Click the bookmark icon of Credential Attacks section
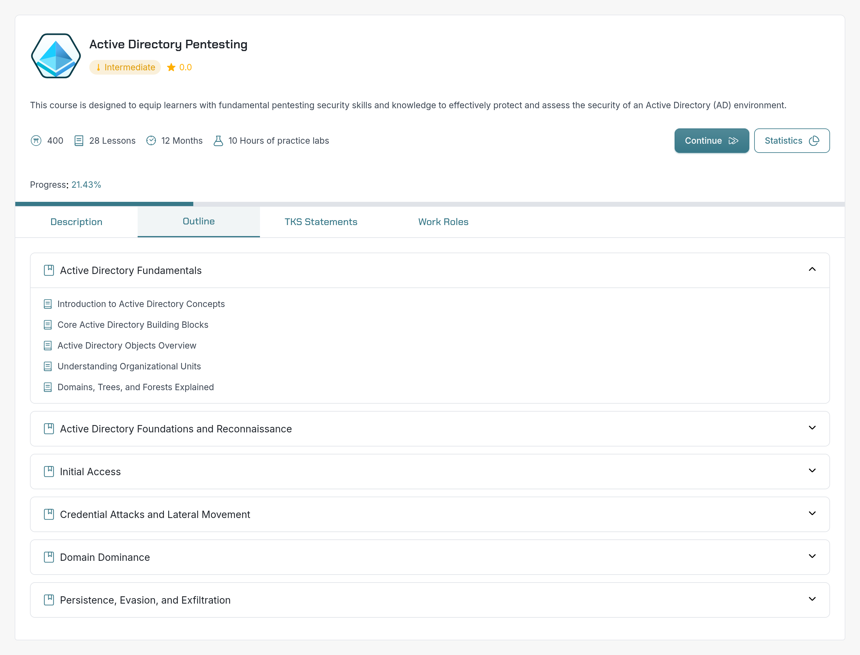 pyautogui.click(x=49, y=515)
